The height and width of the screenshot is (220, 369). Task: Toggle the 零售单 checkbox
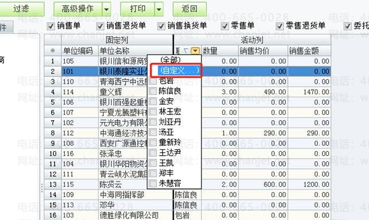(x=225, y=26)
